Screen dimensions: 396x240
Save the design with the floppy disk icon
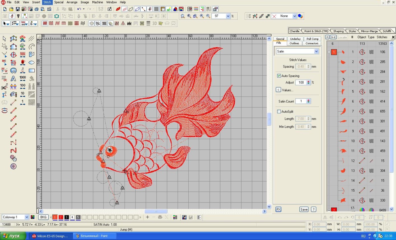(18, 9)
